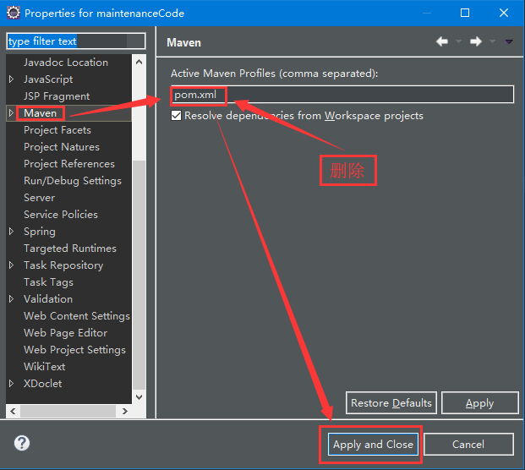Click the Restore Defaults button
Image resolution: width=525 pixels, height=470 pixels.
pos(391,402)
